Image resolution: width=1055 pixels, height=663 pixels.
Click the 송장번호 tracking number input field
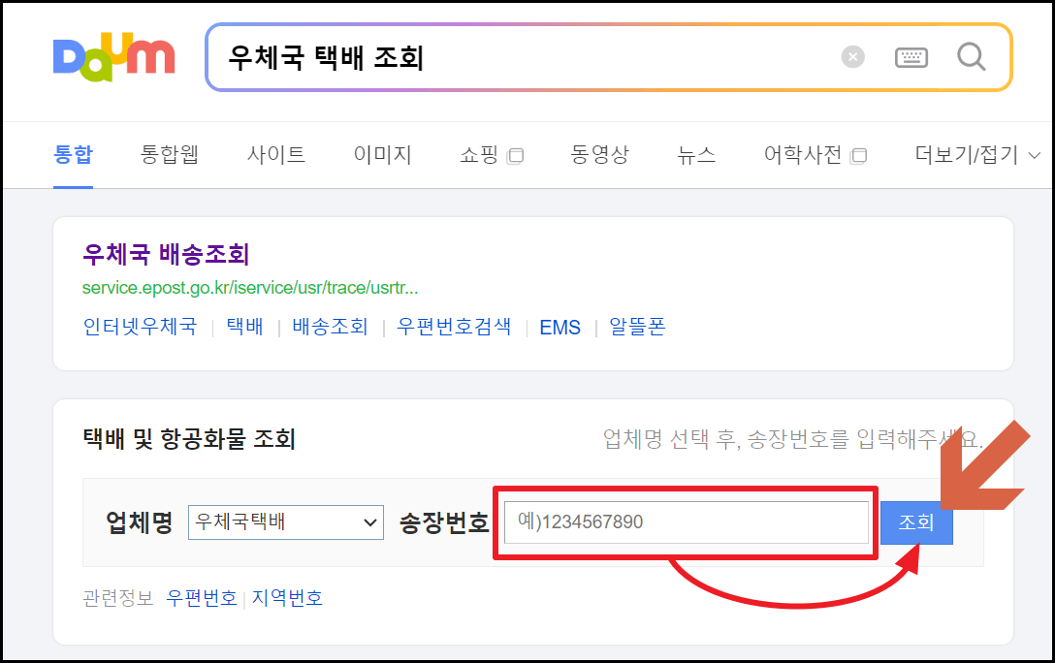(686, 521)
